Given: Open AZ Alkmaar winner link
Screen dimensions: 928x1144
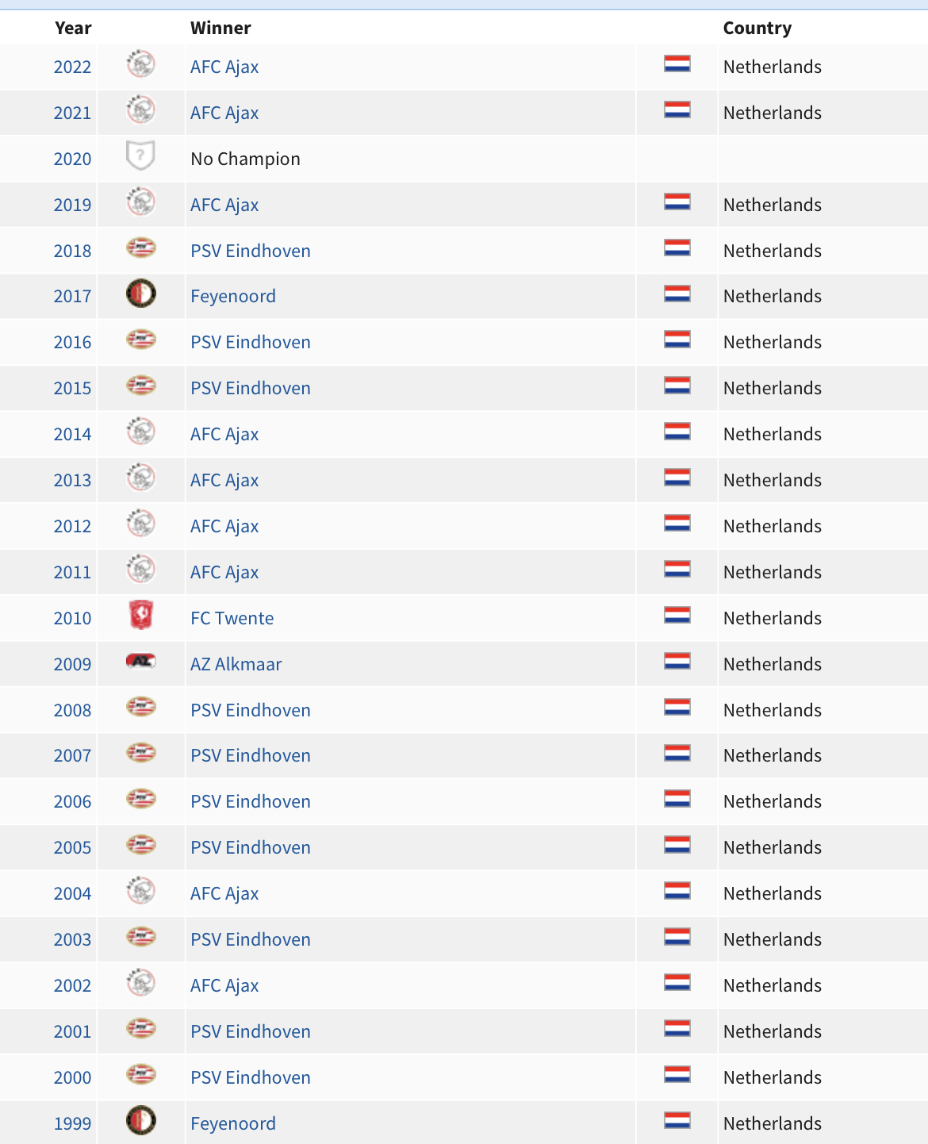Looking at the screenshot, I should (236, 664).
